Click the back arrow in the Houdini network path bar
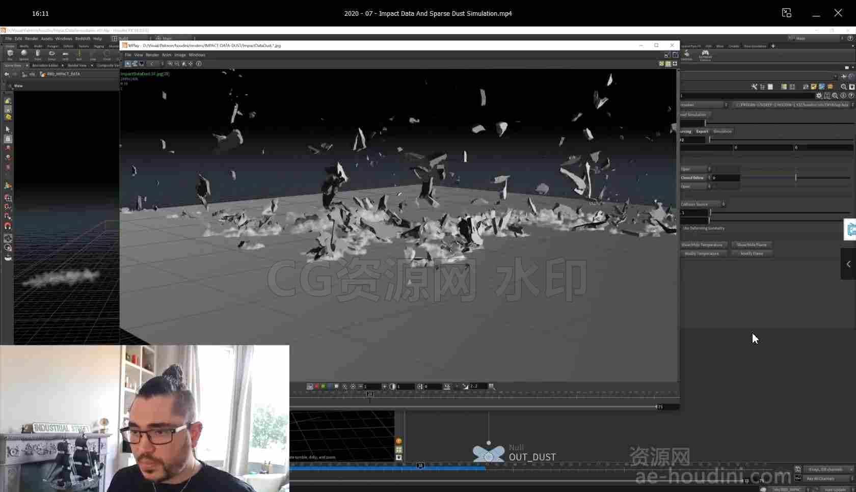The image size is (856, 492). (x=7, y=74)
